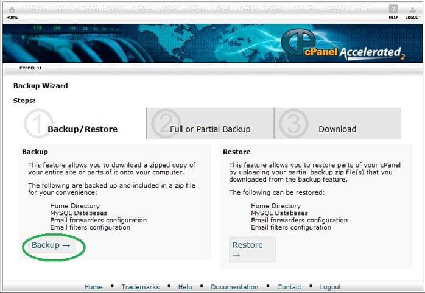The width and height of the screenshot is (425, 293).
Task: Click the Backup section heading
Action: [x=35, y=152]
